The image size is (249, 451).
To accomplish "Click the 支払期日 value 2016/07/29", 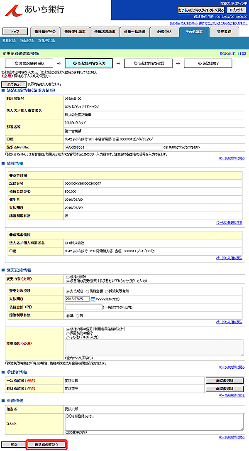I will (x=73, y=207).
